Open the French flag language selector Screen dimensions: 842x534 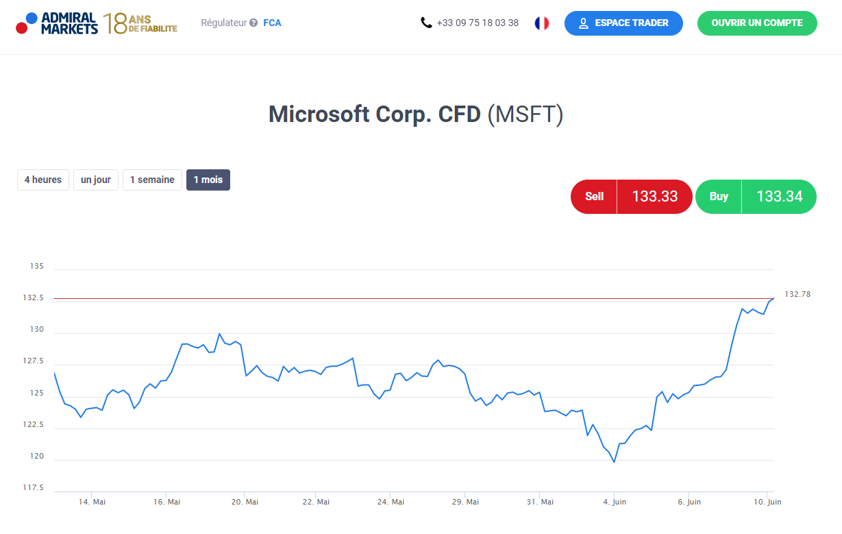541,23
